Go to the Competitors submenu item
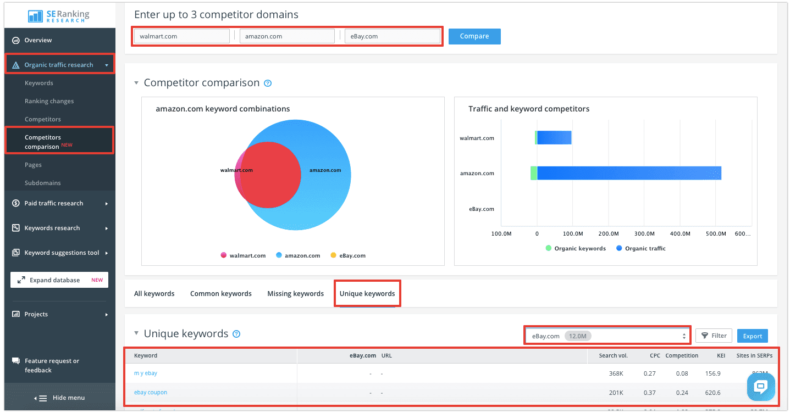This screenshot has height=413, width=790. point(43,119)
